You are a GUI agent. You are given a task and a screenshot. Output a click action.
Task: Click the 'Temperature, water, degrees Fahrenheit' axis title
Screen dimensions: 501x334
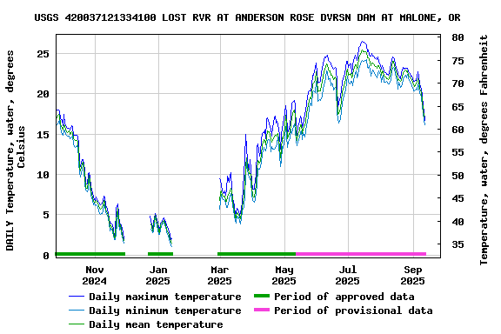coord(484,150)
